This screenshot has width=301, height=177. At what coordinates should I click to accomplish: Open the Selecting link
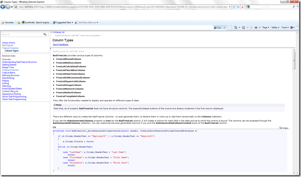7,86
